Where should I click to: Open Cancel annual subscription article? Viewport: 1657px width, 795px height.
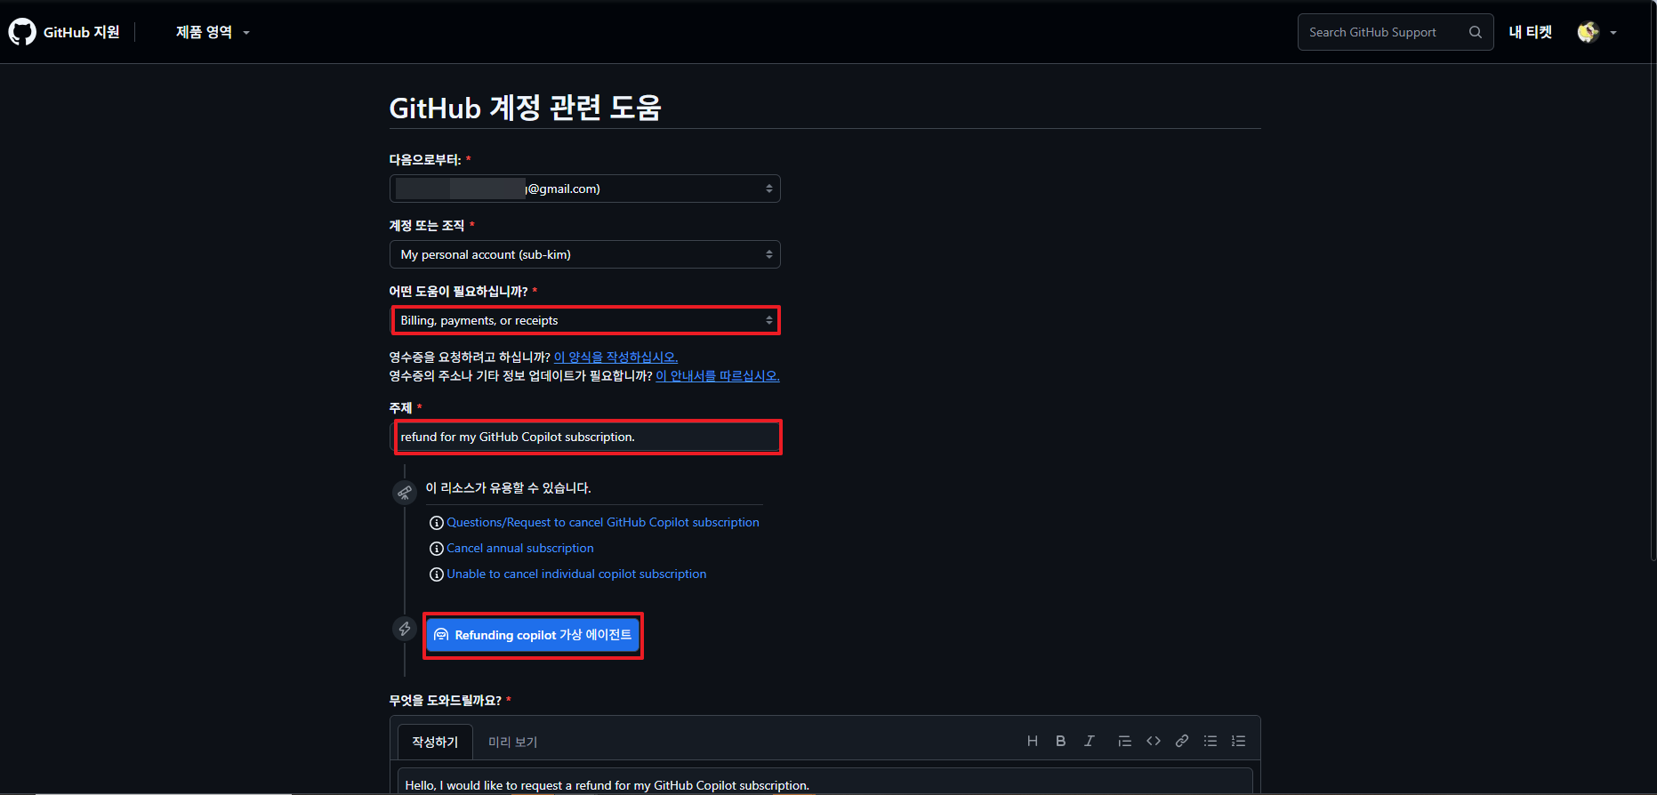(x=520, y=548)
